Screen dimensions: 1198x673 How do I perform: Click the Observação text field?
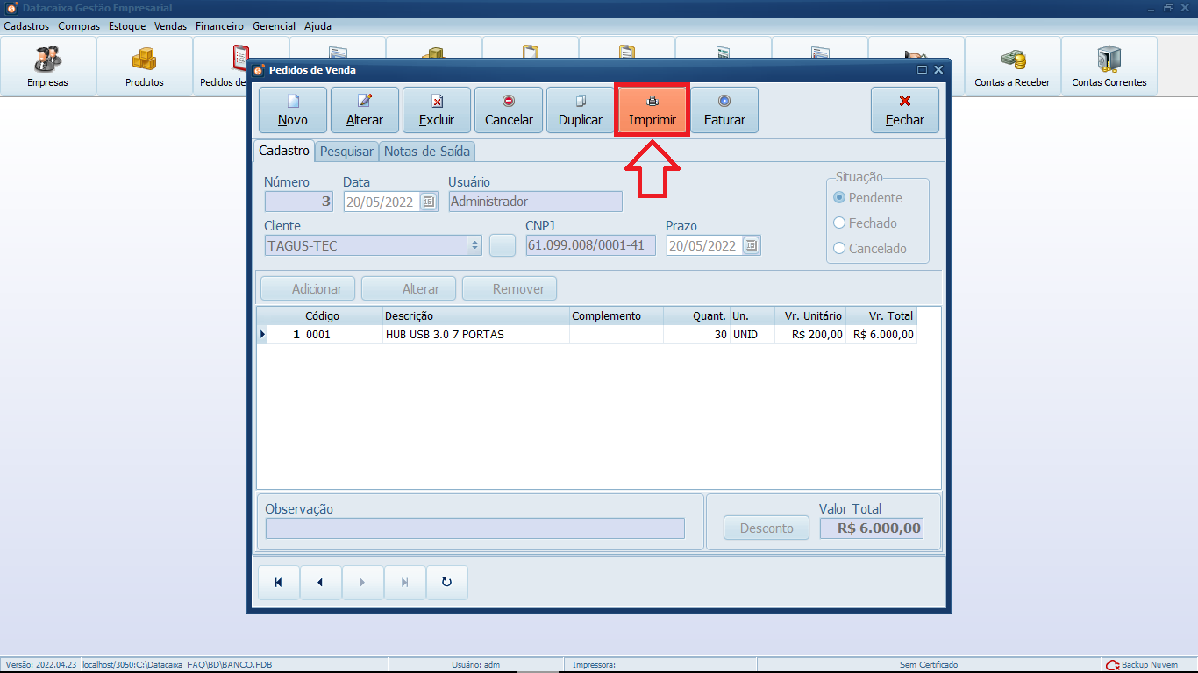tap(474, 528)
